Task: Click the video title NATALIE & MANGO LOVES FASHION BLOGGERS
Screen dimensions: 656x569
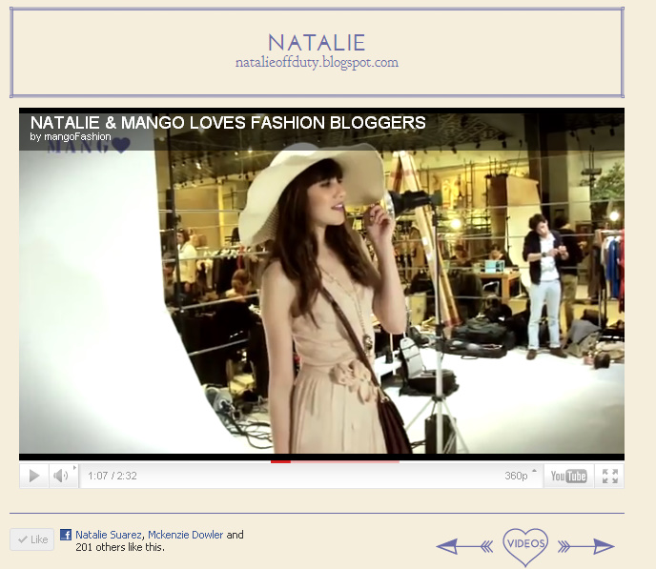Action: tap(228, 123)
